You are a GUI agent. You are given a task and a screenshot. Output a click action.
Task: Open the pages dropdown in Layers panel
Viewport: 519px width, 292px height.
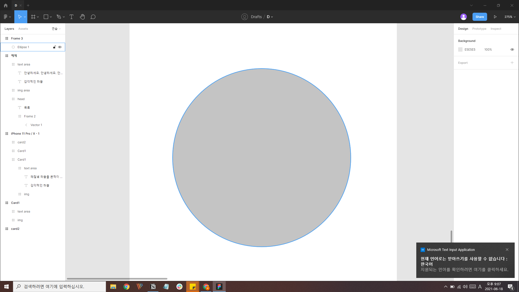pos(56,29)
